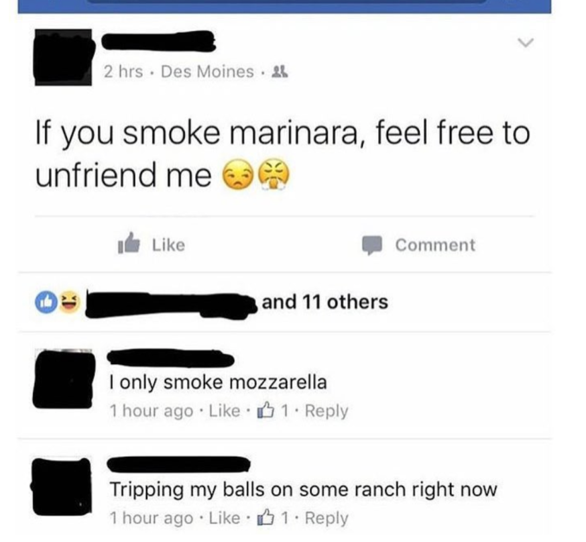
Task: Open the post options chevron menu
Action: tap(526, 43)
